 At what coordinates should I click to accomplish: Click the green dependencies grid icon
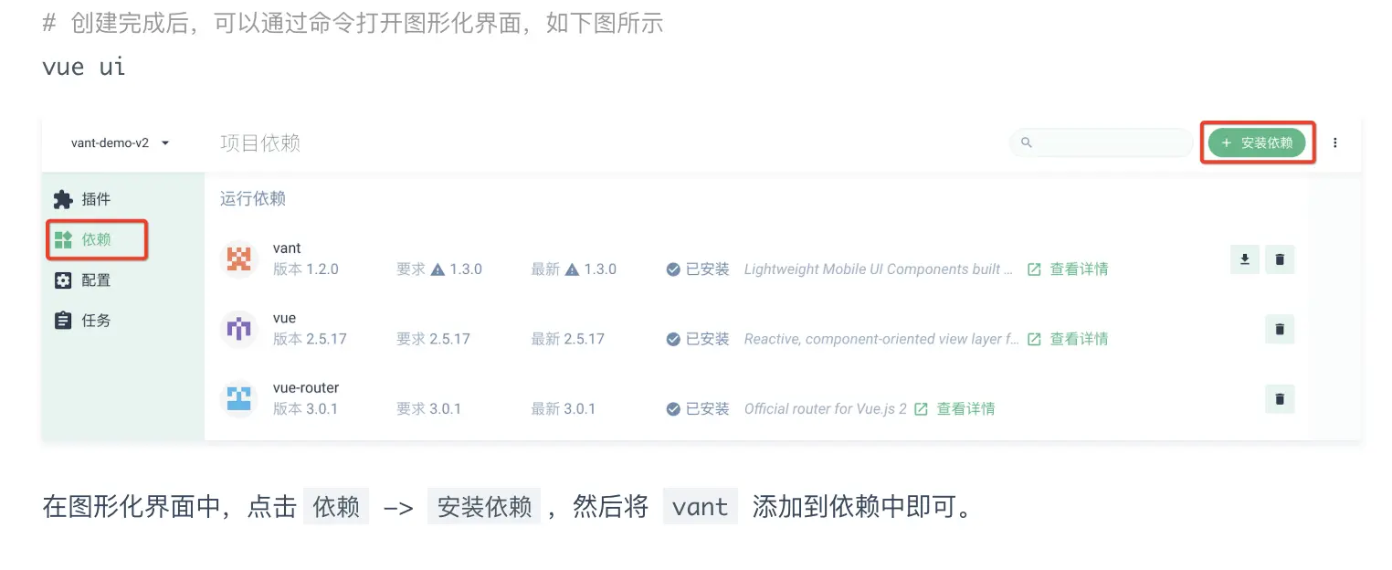(x=63, y=239)
